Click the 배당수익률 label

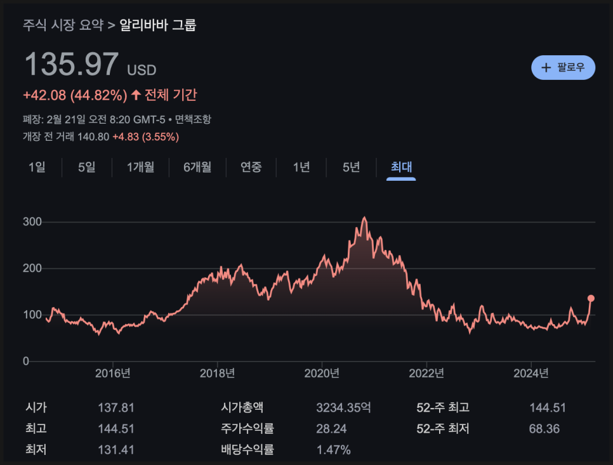coord(247,450)
